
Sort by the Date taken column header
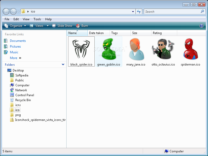[99, 33]
